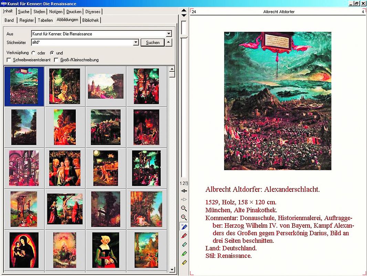Navigate back using the back arrow icon
This screenshot has width=367, height=276.
(184, 191)
